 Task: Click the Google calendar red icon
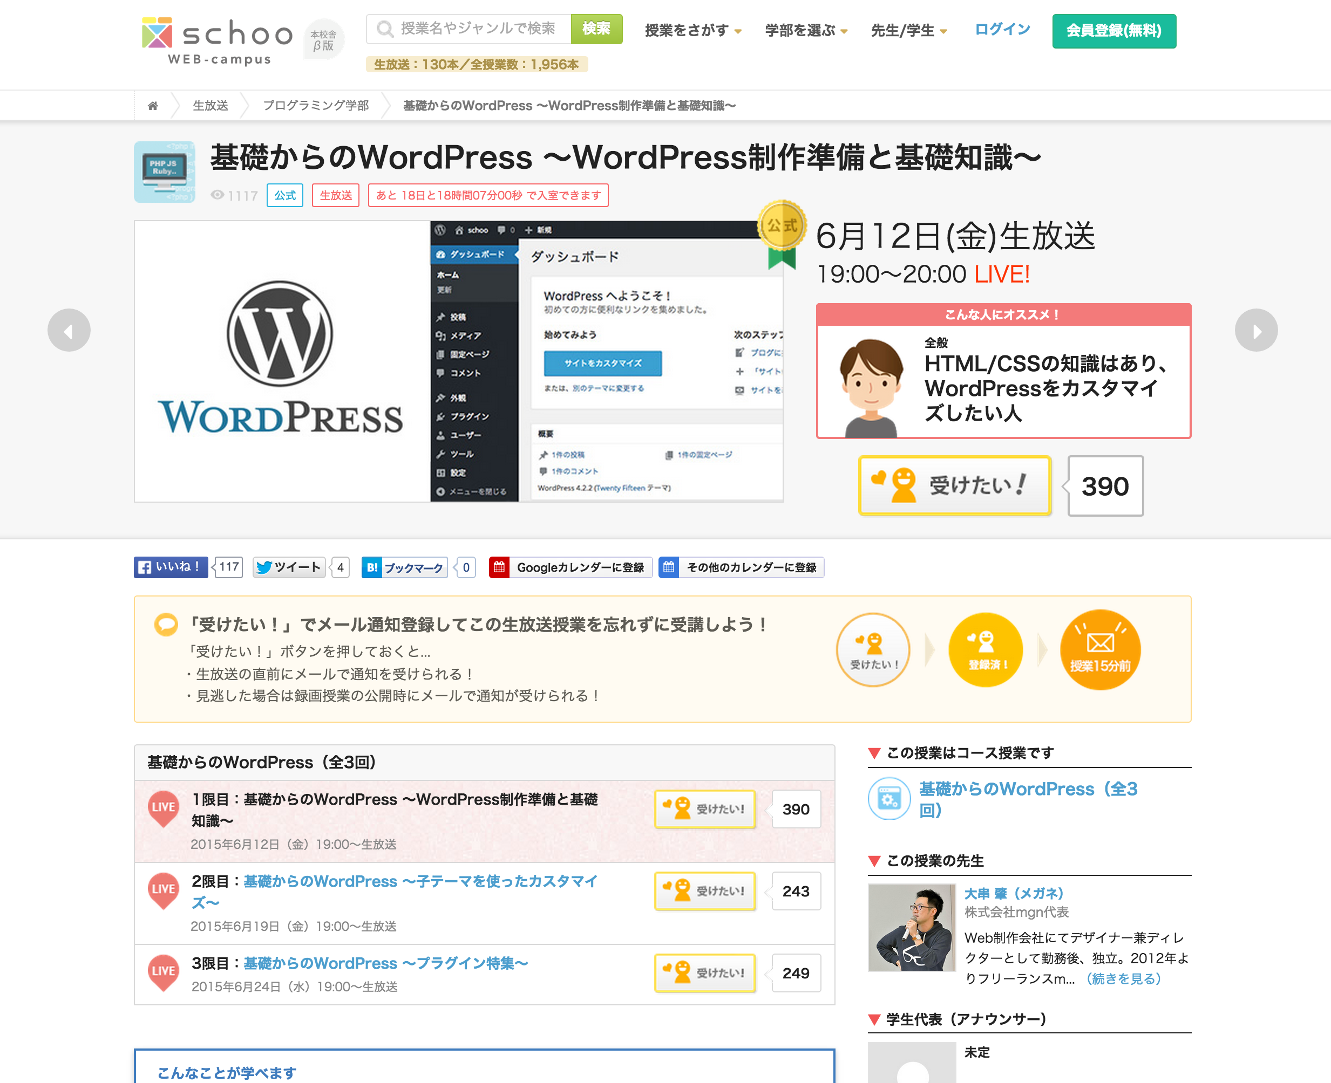pos(499,567)
